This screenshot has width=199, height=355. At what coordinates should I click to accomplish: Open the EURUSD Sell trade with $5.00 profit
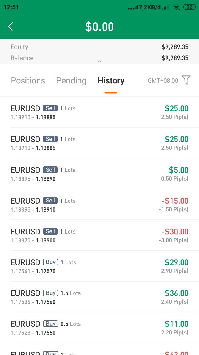click(x=99, y=174)
